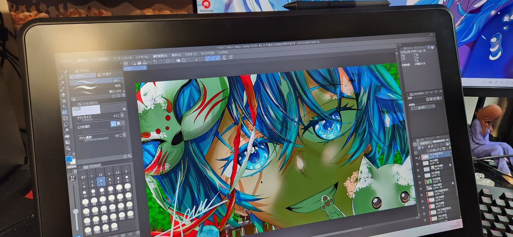Viewport: 513px width, 237px height.
Task: Open the レイヤー(L) menu
Action: (x=142, y=57)
